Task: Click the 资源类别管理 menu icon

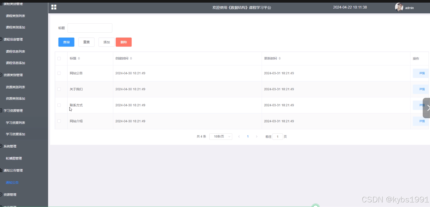Action: [1, 75]
